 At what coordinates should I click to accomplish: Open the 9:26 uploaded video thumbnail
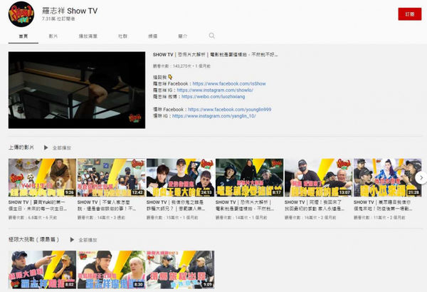(x=41, y=177)
